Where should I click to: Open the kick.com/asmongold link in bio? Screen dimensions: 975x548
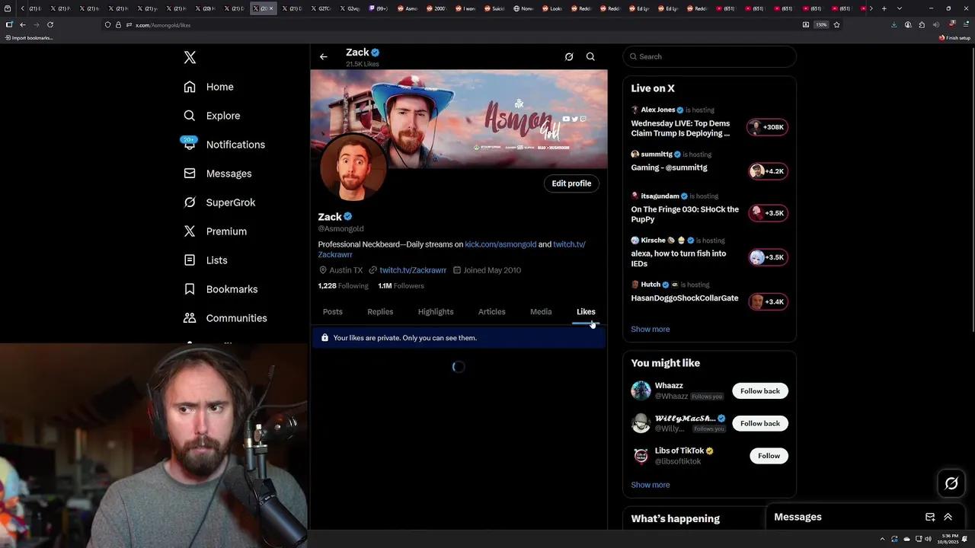[500, 244]
